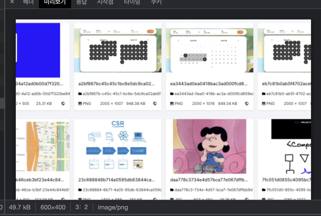Click folder icon beside 7fc051d0-855c path
This screenshot has height=216, width=321.
pos(264,190)
